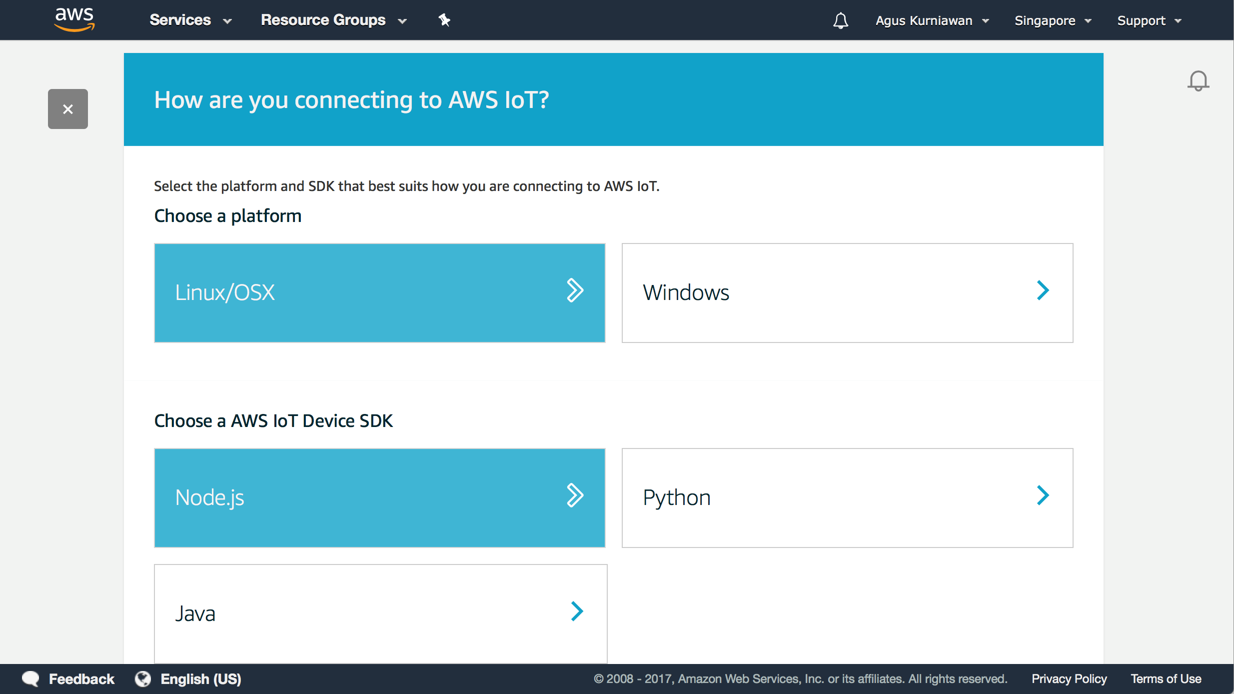Click the pin shortcut icon in navbar
The height and width of the screenshot is (694, 1234).
click(x=444, y=20)
